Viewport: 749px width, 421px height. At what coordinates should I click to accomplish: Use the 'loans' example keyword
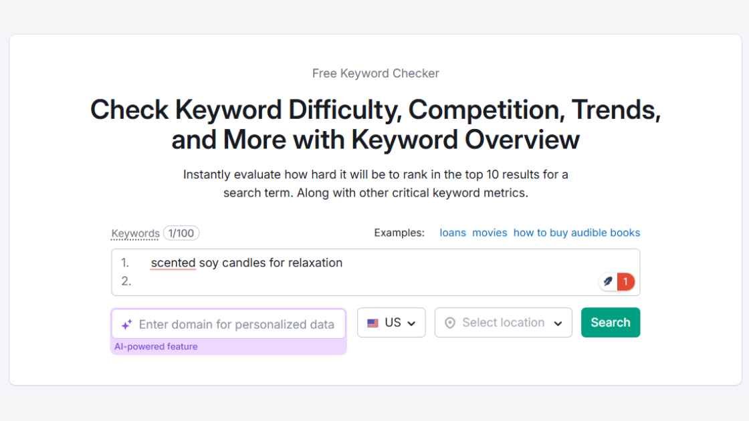pos(452,233)
